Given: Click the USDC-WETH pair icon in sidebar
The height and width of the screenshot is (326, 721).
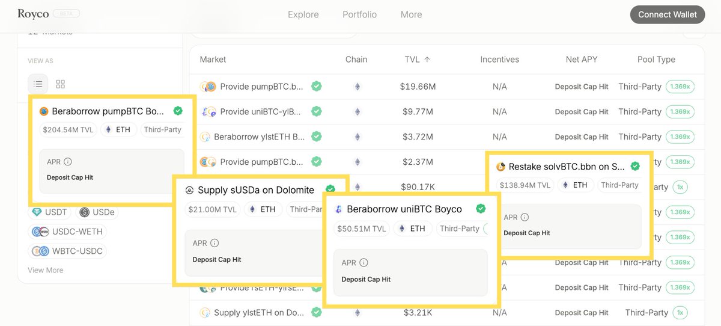Looking at the screenshot, I should (40, 232).
